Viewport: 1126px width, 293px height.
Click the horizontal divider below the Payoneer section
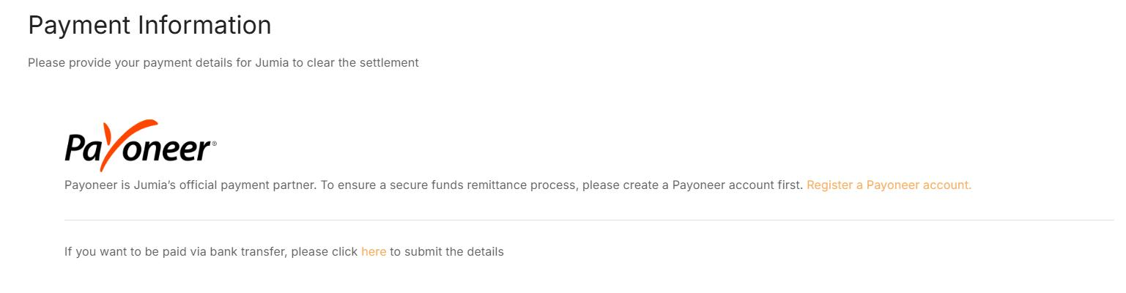586,220
